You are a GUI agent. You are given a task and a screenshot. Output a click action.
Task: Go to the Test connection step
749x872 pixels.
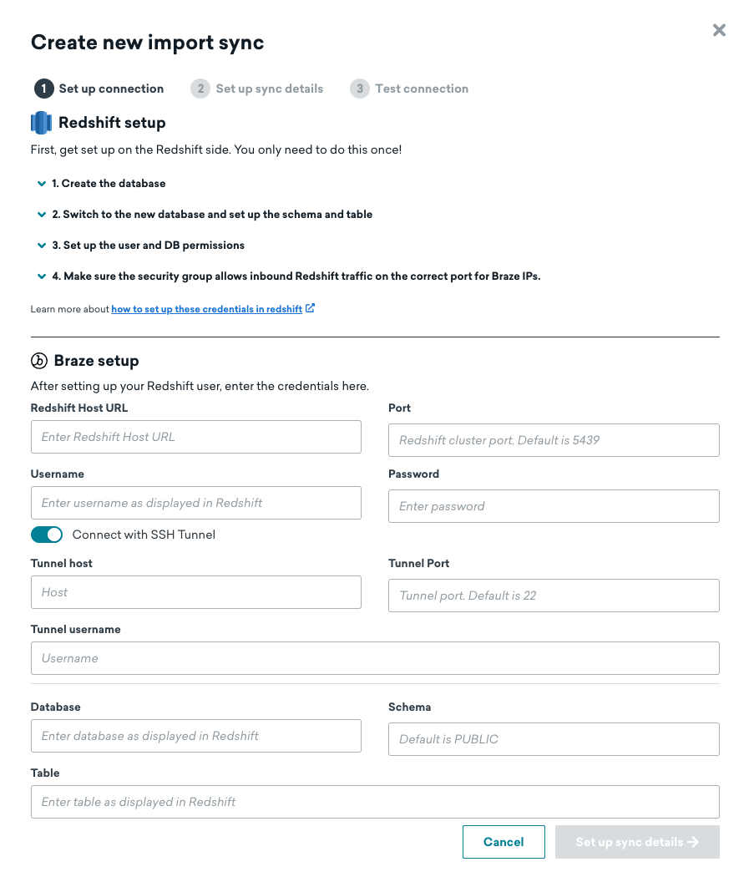[421, 89]
